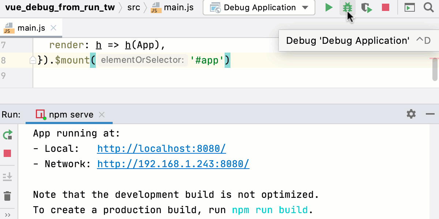
Task: Open Search Everywhere with the magnifier icon
Action: [x=429, y=7]
